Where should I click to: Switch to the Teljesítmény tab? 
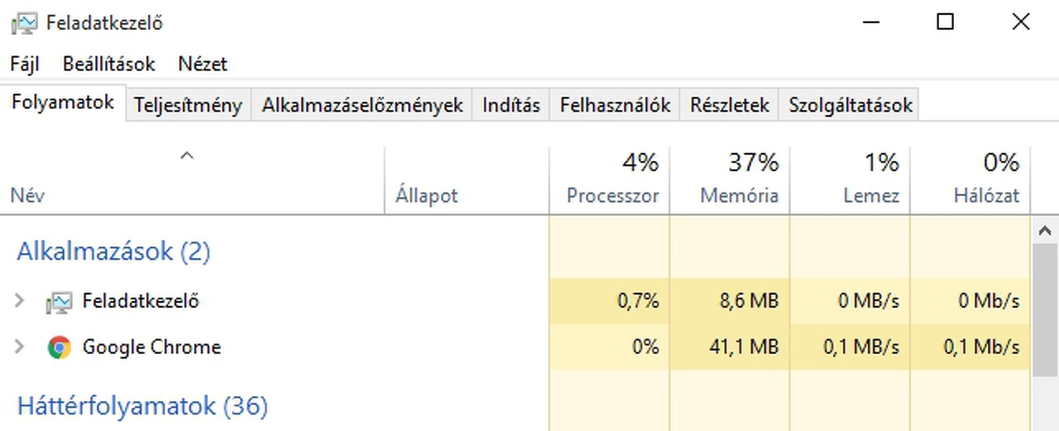tap(189, 105)
